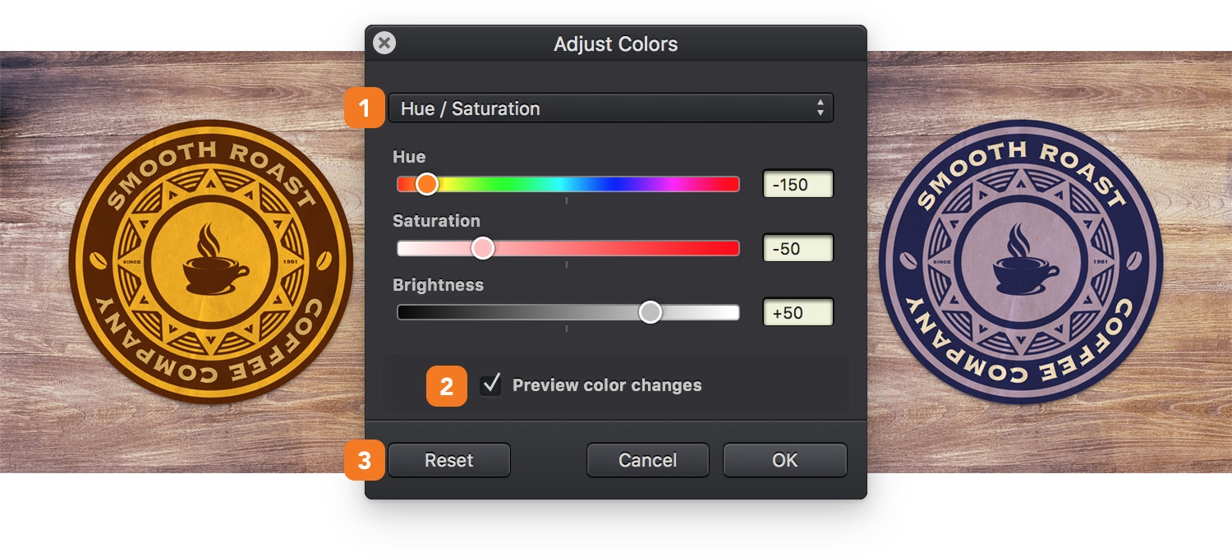Click the pink Saturation slider knob
1232x557 pixels.
pos(483,248)
